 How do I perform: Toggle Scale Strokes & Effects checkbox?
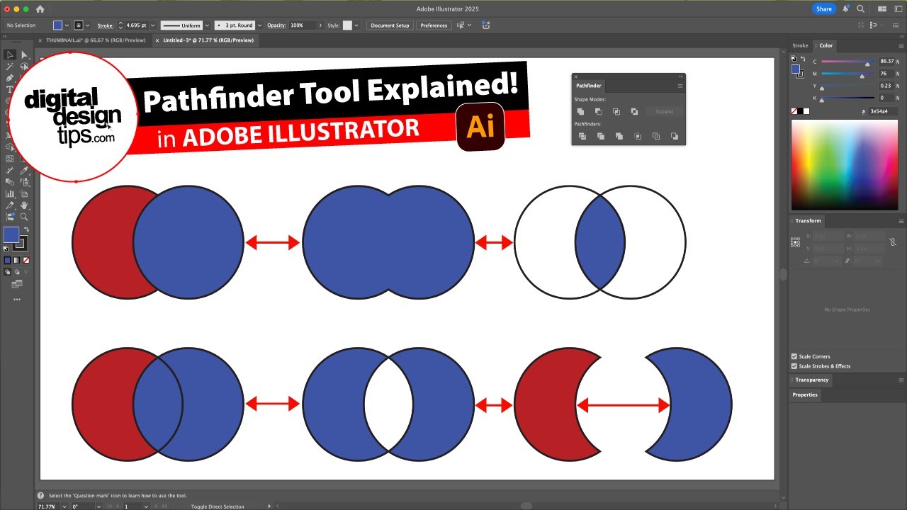[x=794, y=366]
